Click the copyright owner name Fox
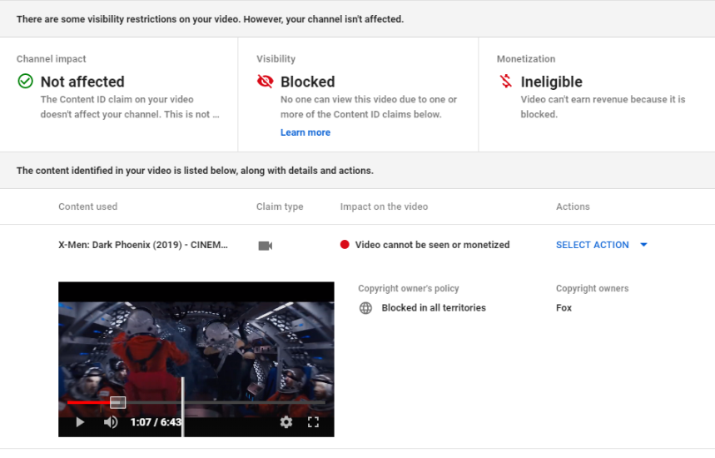Viewport: 715px width, 458px height. pyautogui.click(x=564, y=308)
